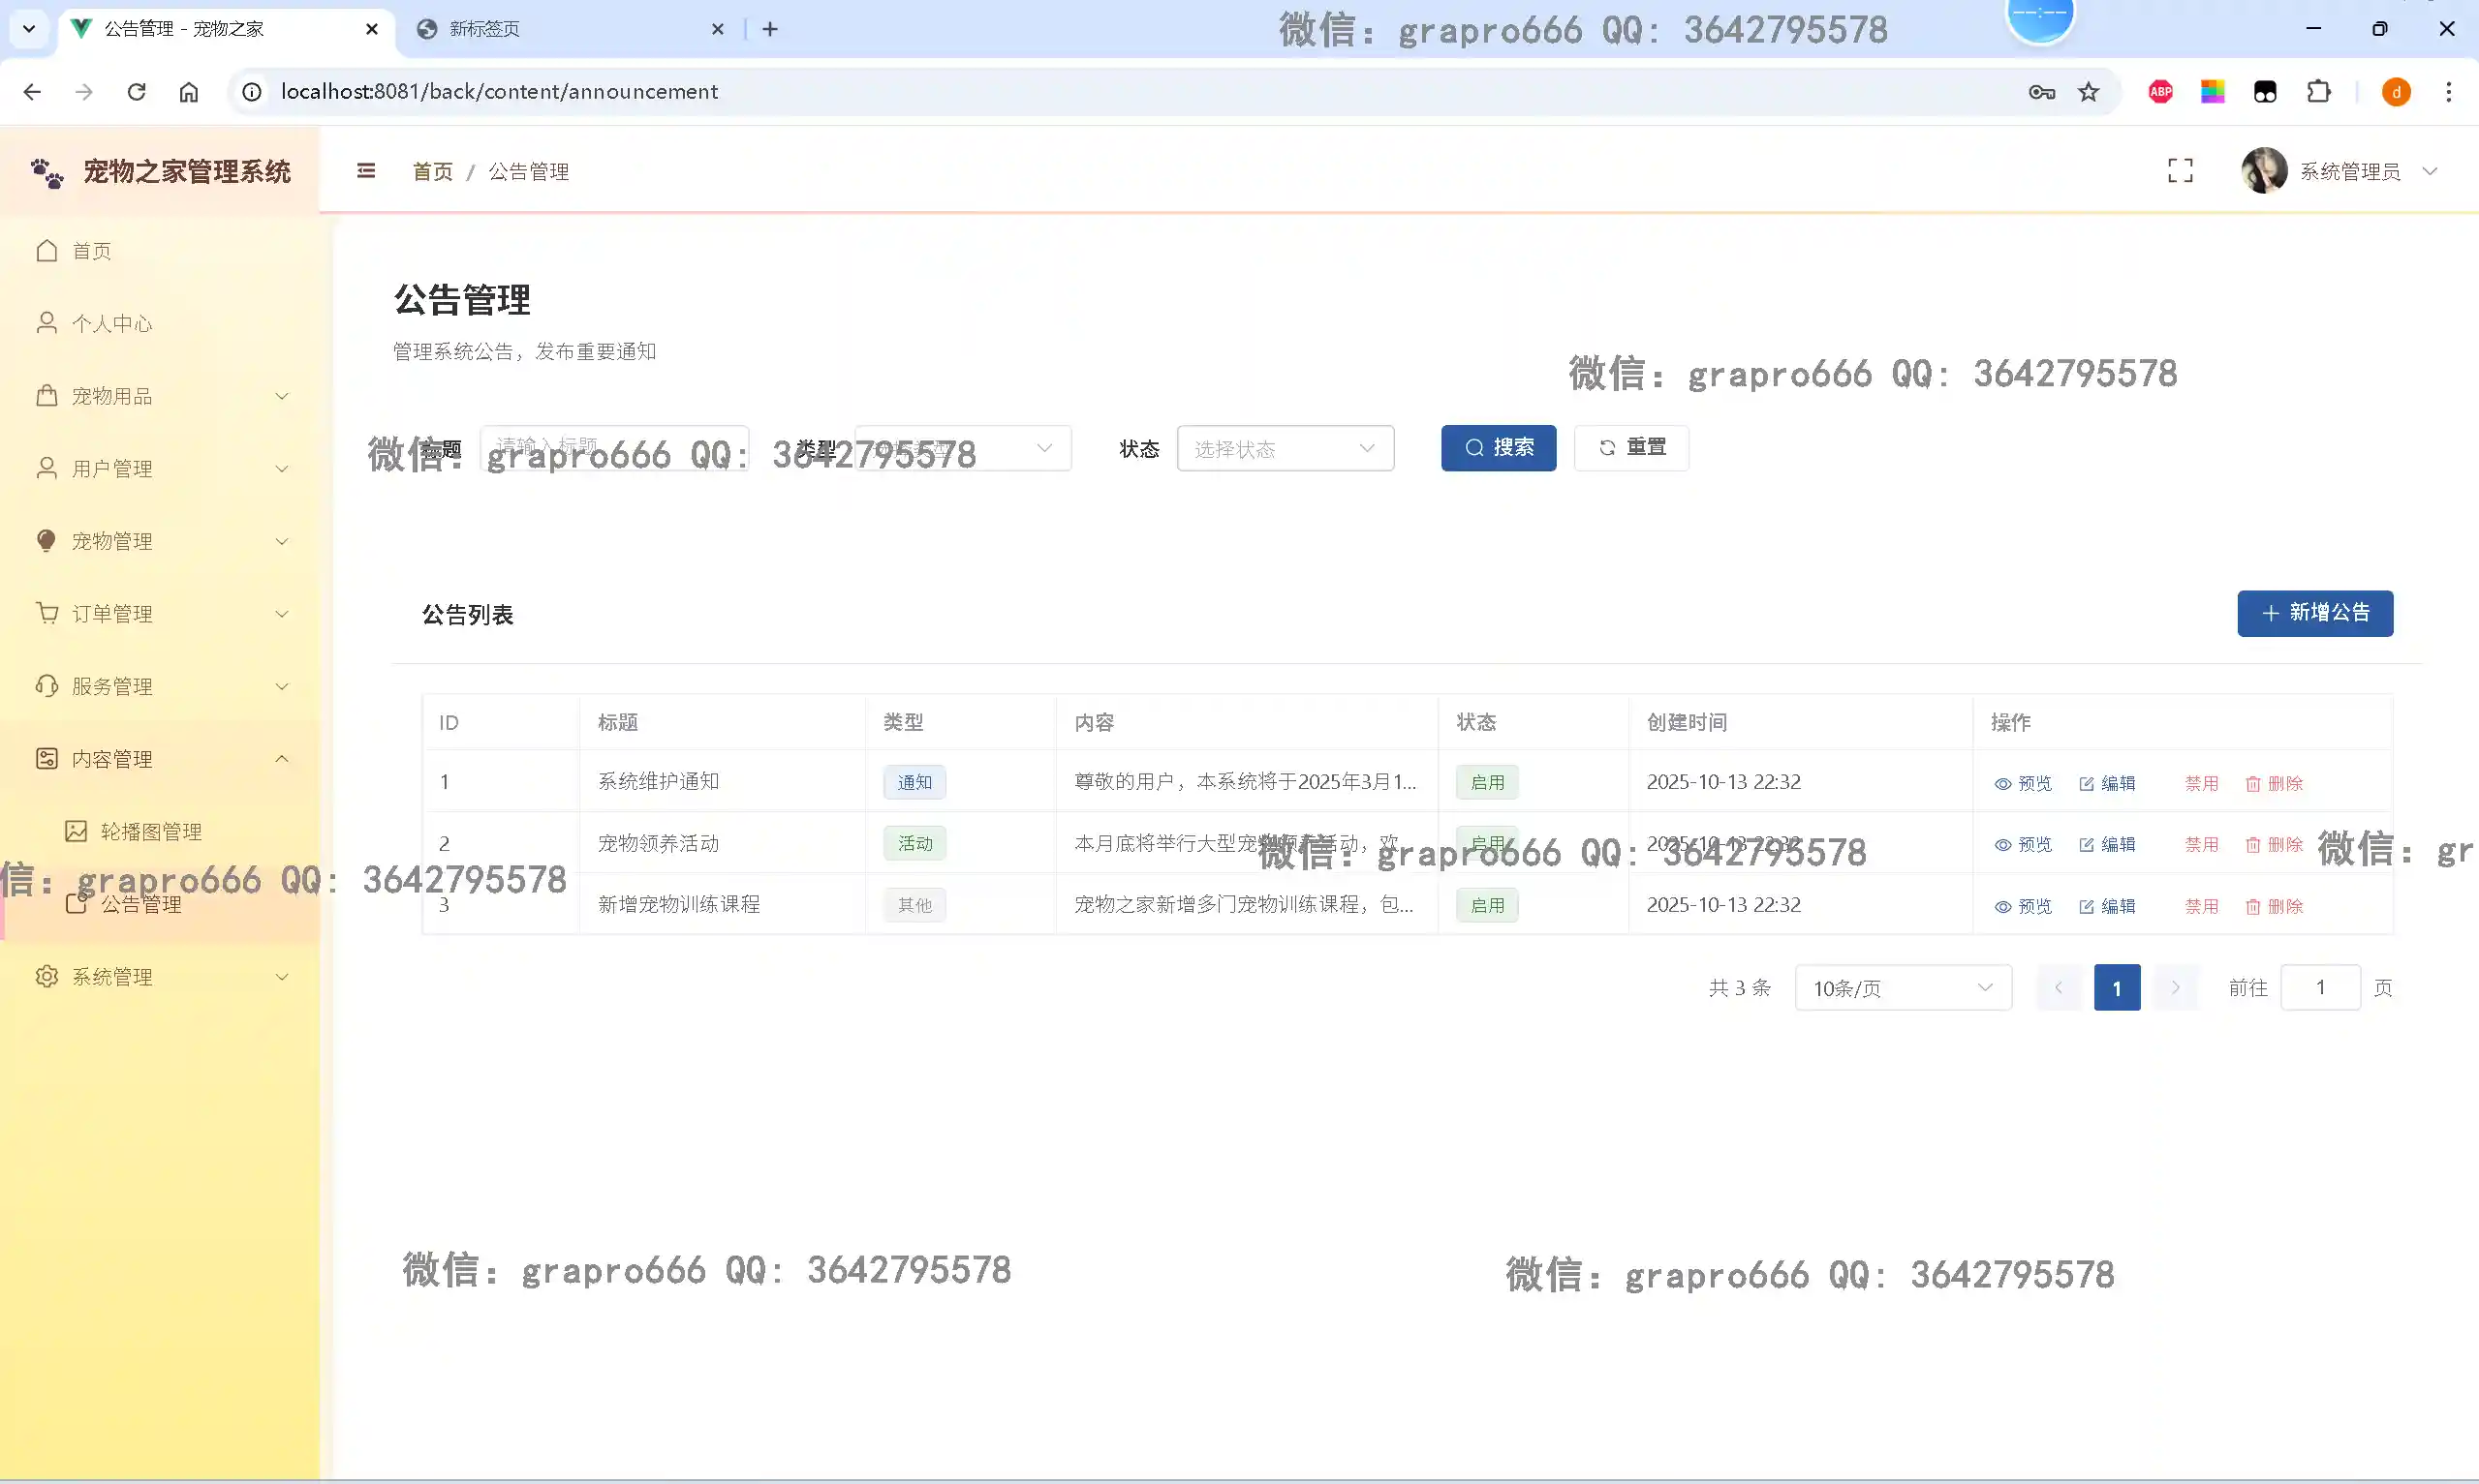Click the browser reload button
Image resolution: width=2479 pixels, height=1484 pixels.
pos(137,92)
